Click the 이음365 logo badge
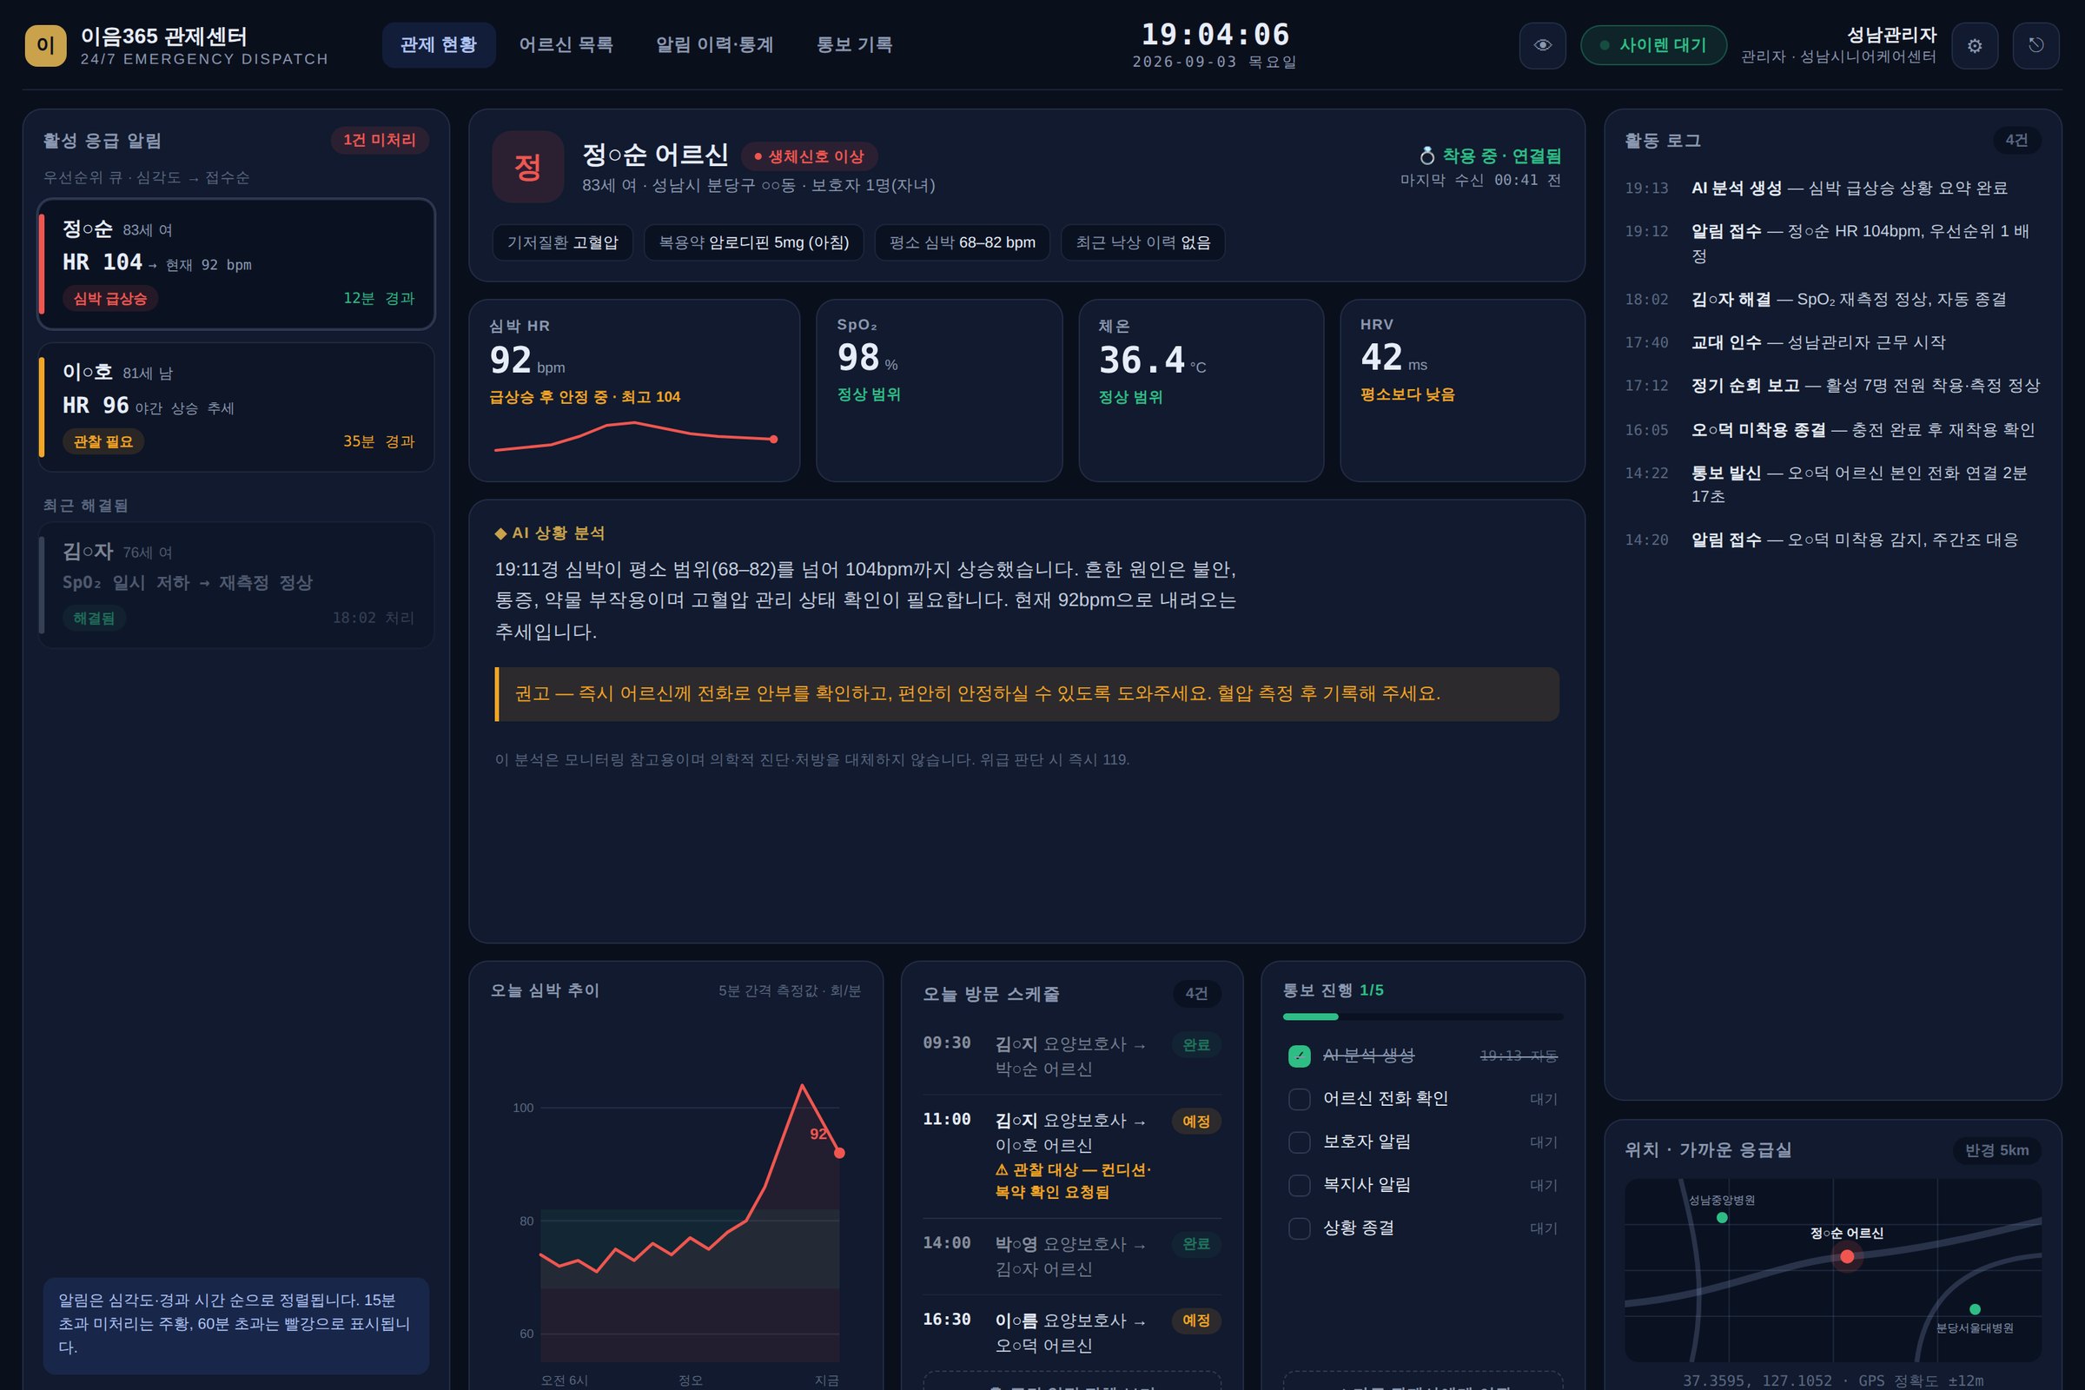2085x1390 pixels. pos(45,45)
